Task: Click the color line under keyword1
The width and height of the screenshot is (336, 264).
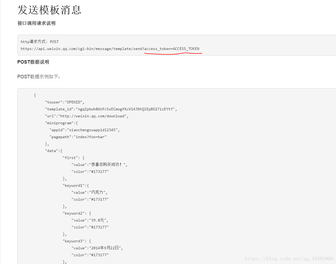Action: 90,199
